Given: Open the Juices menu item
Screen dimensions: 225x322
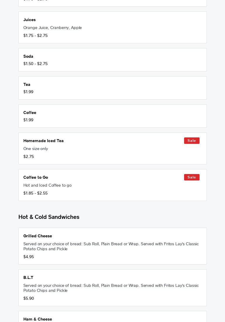Looking at the screenshot, I should [x=30, y=20].
